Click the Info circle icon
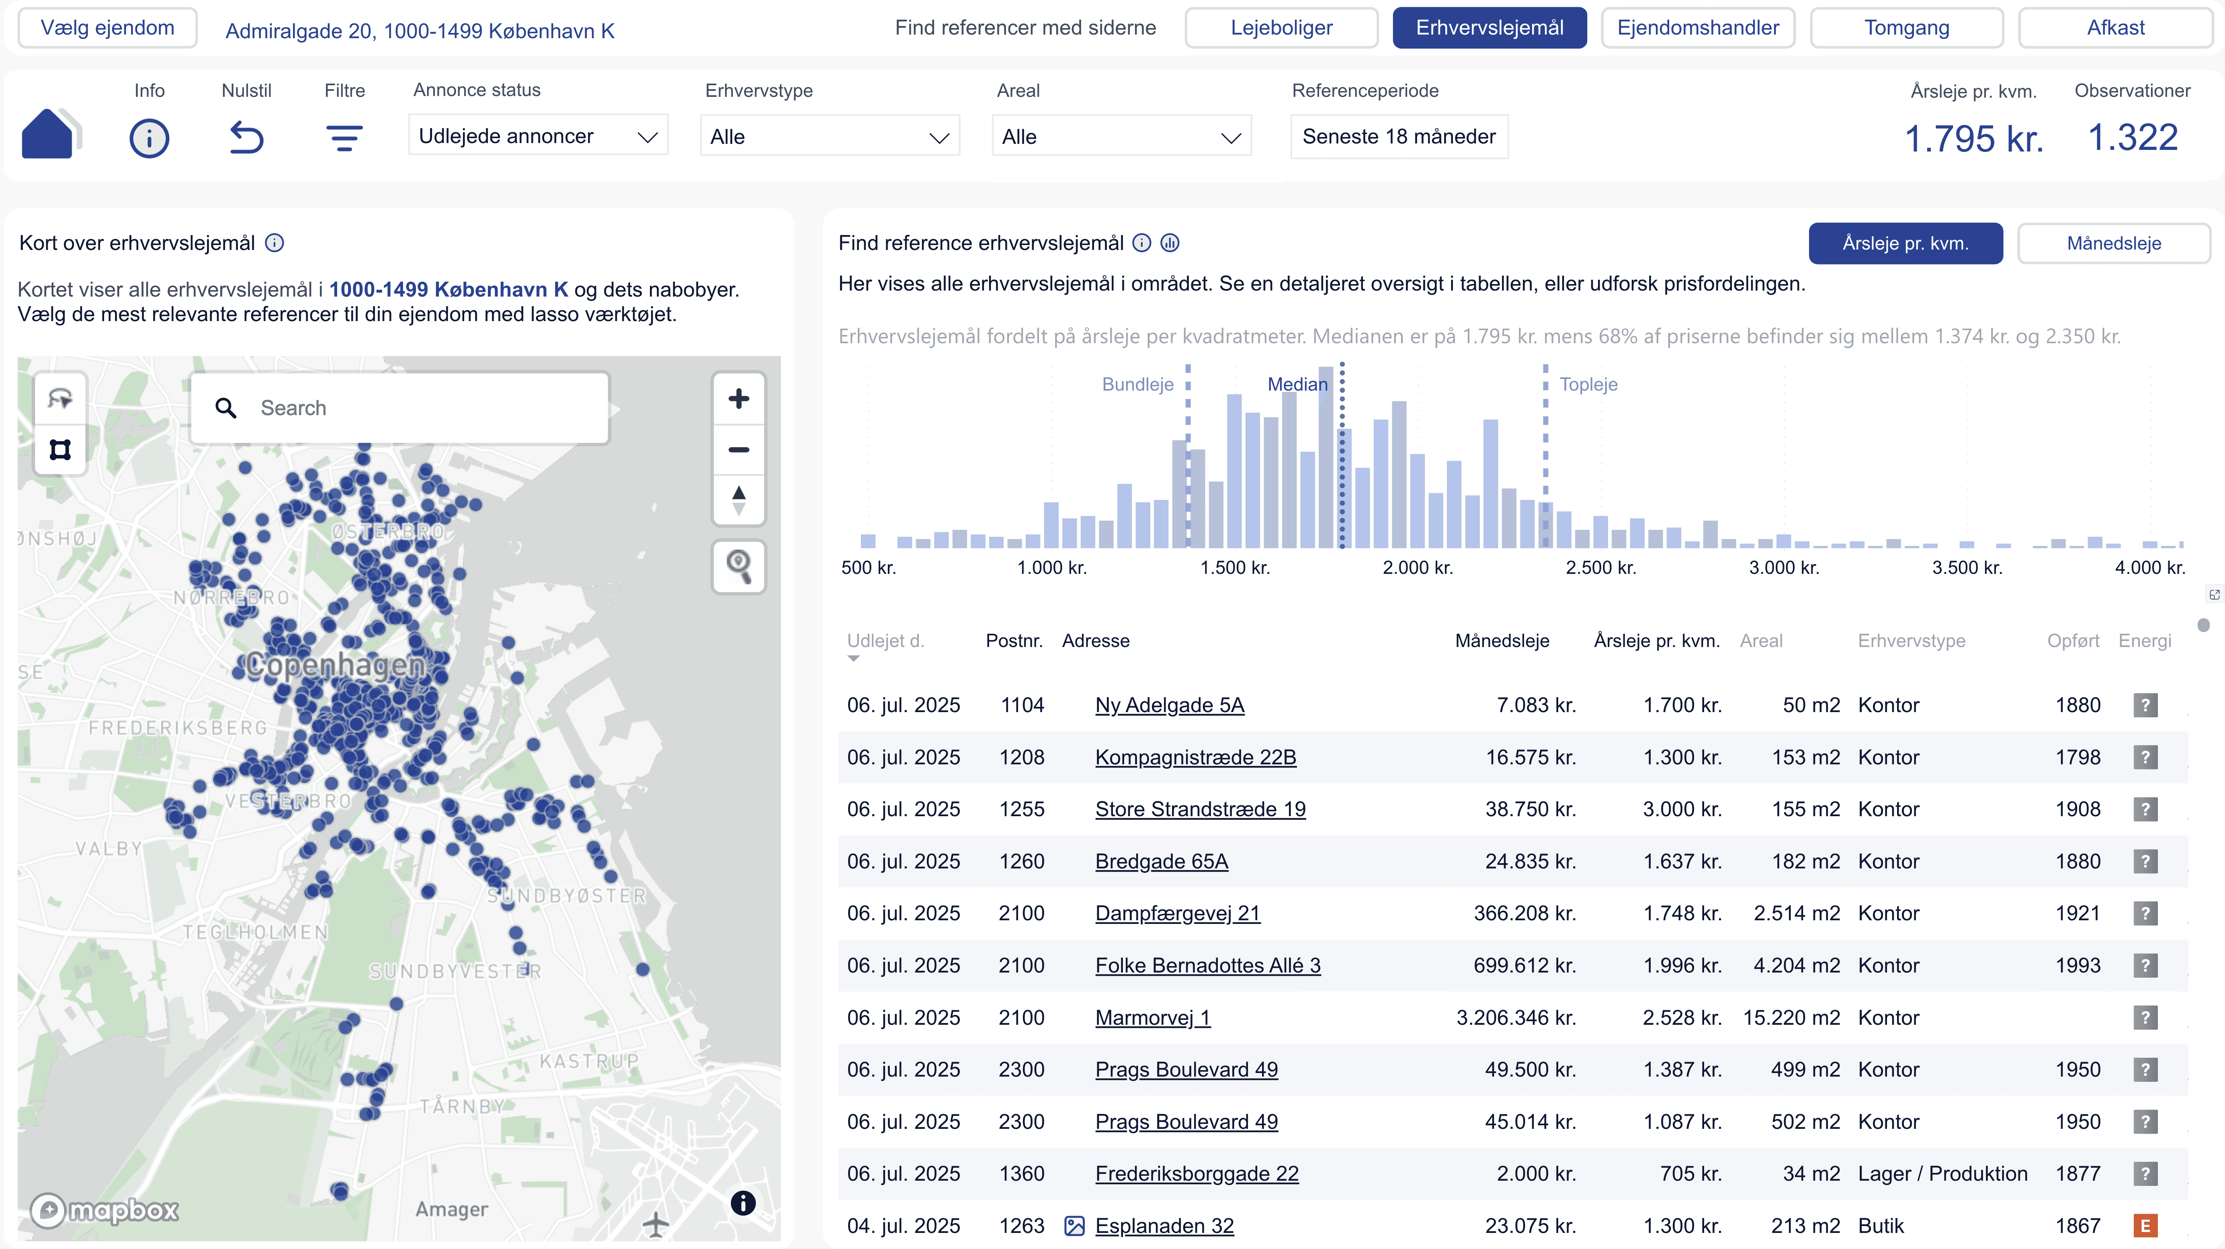This screenshot has height=1249, width=2225. 149,138
